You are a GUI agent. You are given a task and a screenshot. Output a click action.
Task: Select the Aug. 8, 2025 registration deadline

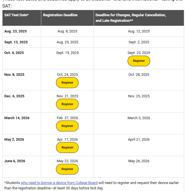pyautogui.click(x=67, y=31)
